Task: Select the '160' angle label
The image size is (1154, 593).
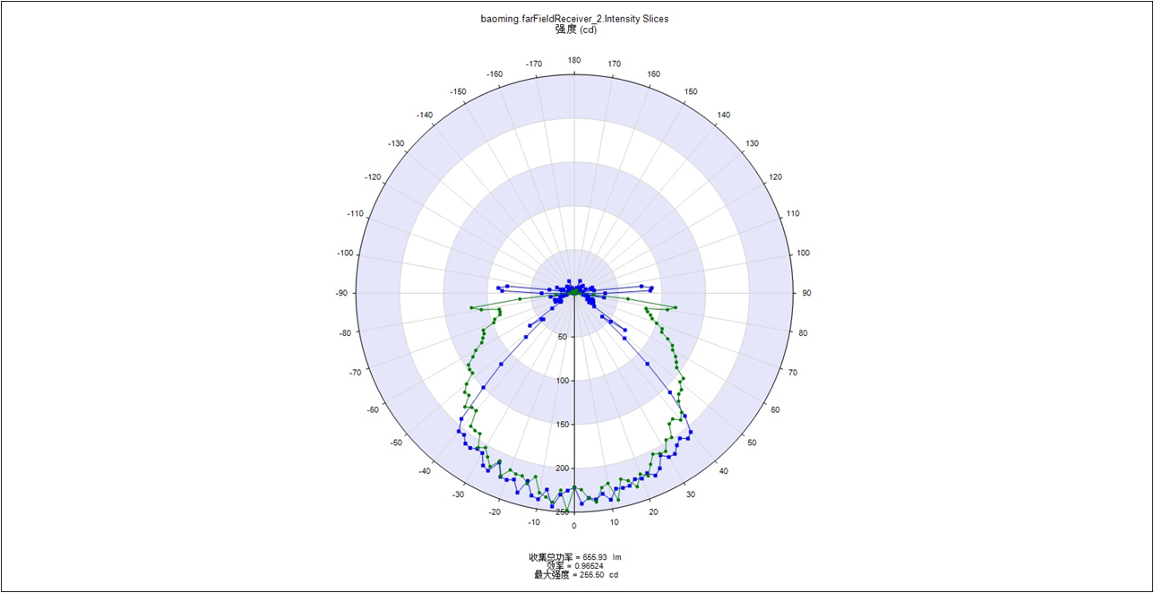Action: coord(654,74)
